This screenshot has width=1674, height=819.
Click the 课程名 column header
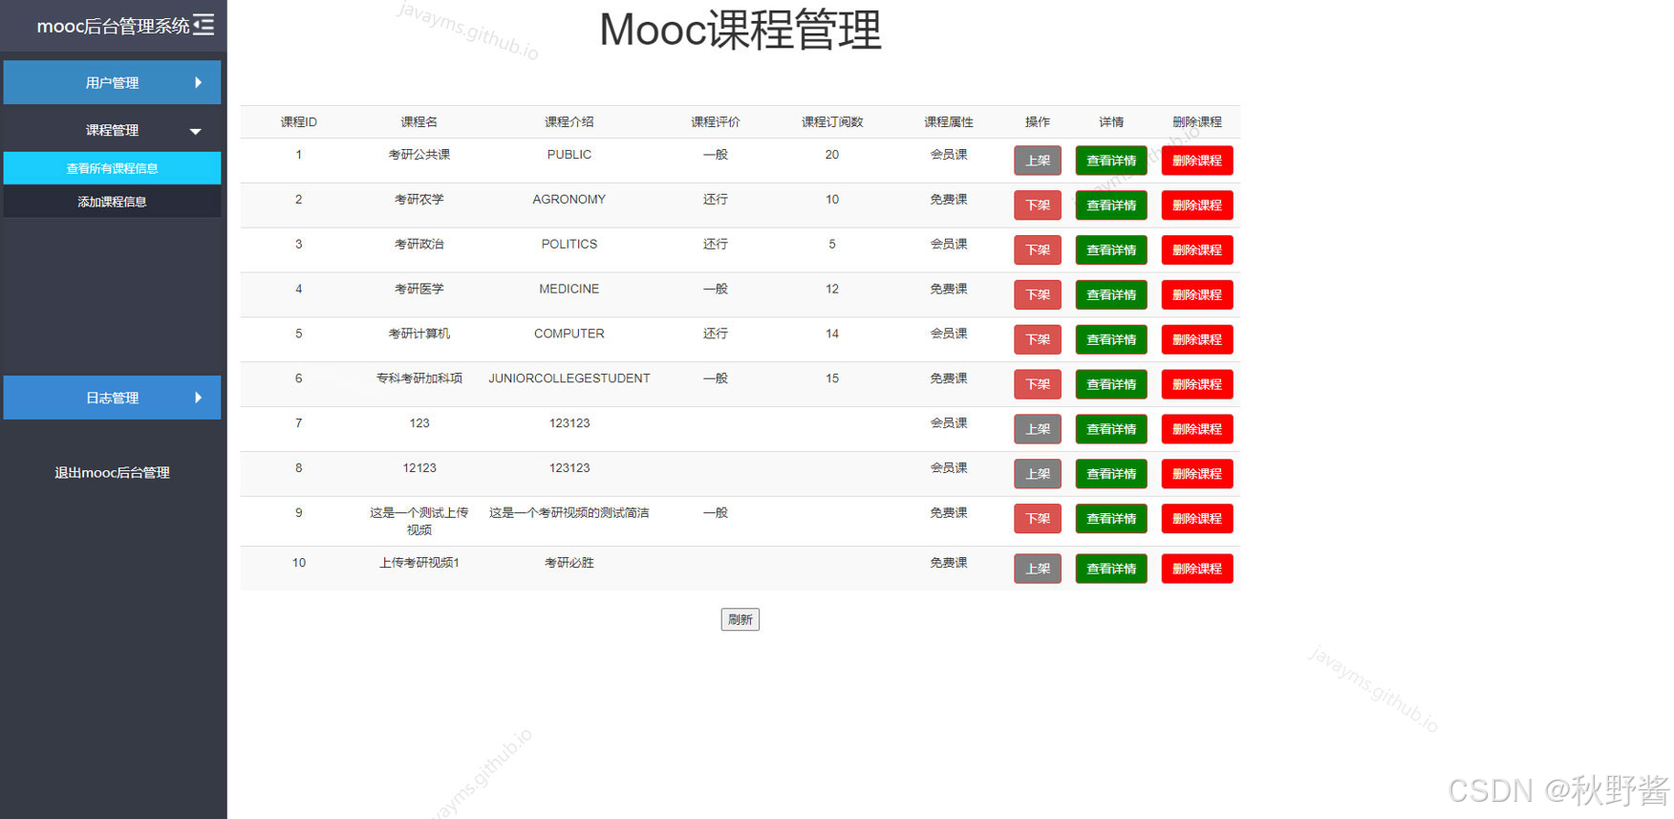click(x=419, y=122)
